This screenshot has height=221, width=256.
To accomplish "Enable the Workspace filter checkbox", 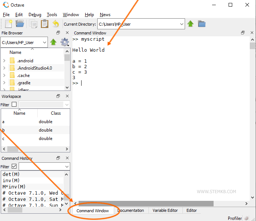I will coord(14,104).
